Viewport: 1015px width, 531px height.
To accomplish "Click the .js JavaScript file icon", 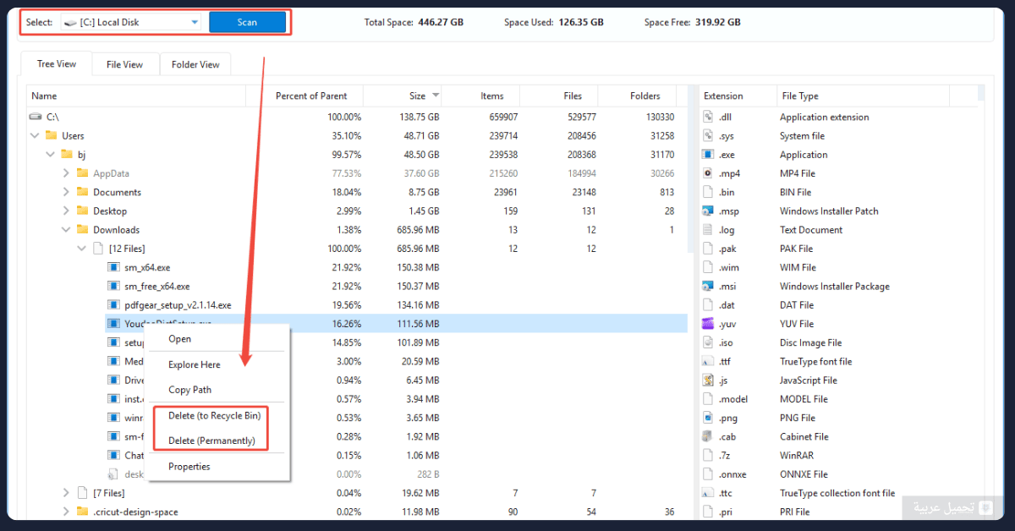I will 708,380.
